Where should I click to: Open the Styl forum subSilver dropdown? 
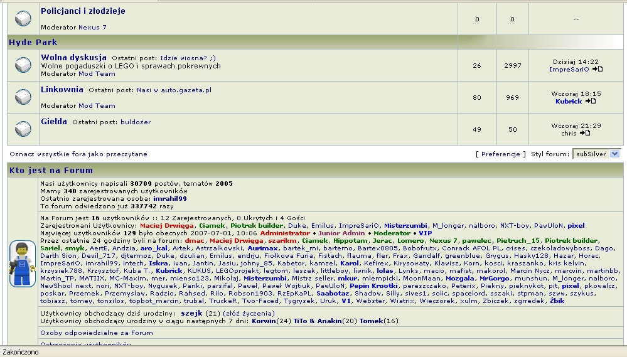coord(596,154)
